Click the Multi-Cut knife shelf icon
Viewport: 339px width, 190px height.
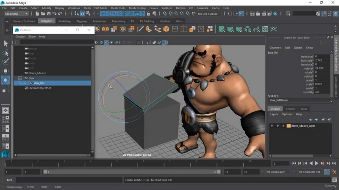pyautogui.click(x=140, y=29)
